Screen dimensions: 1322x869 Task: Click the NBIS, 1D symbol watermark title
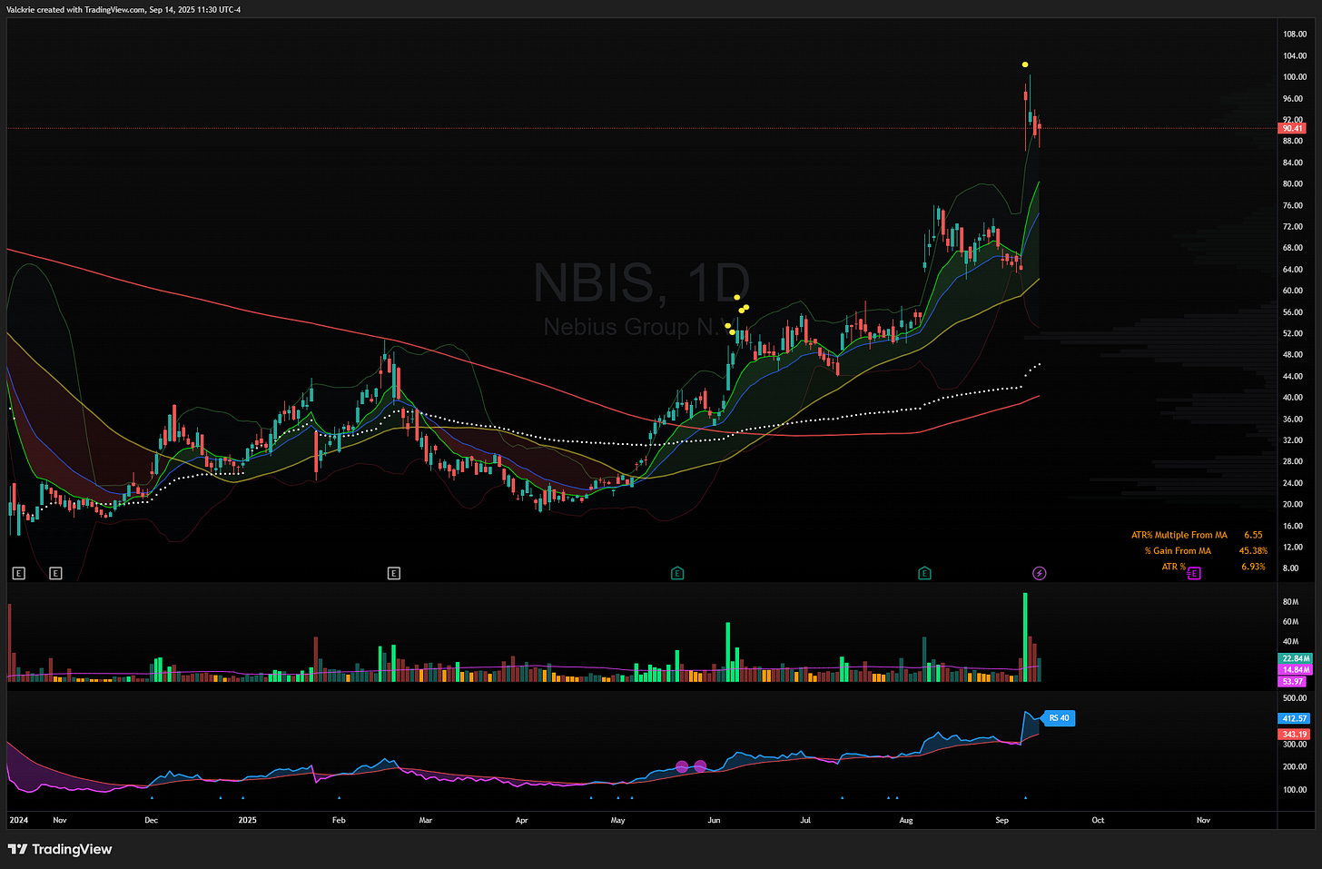point(642,282)
